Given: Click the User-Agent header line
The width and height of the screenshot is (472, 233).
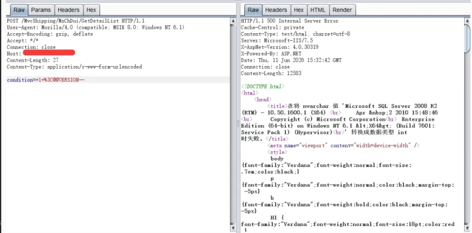Looking at the screenshot, I should tap(95, 27).
